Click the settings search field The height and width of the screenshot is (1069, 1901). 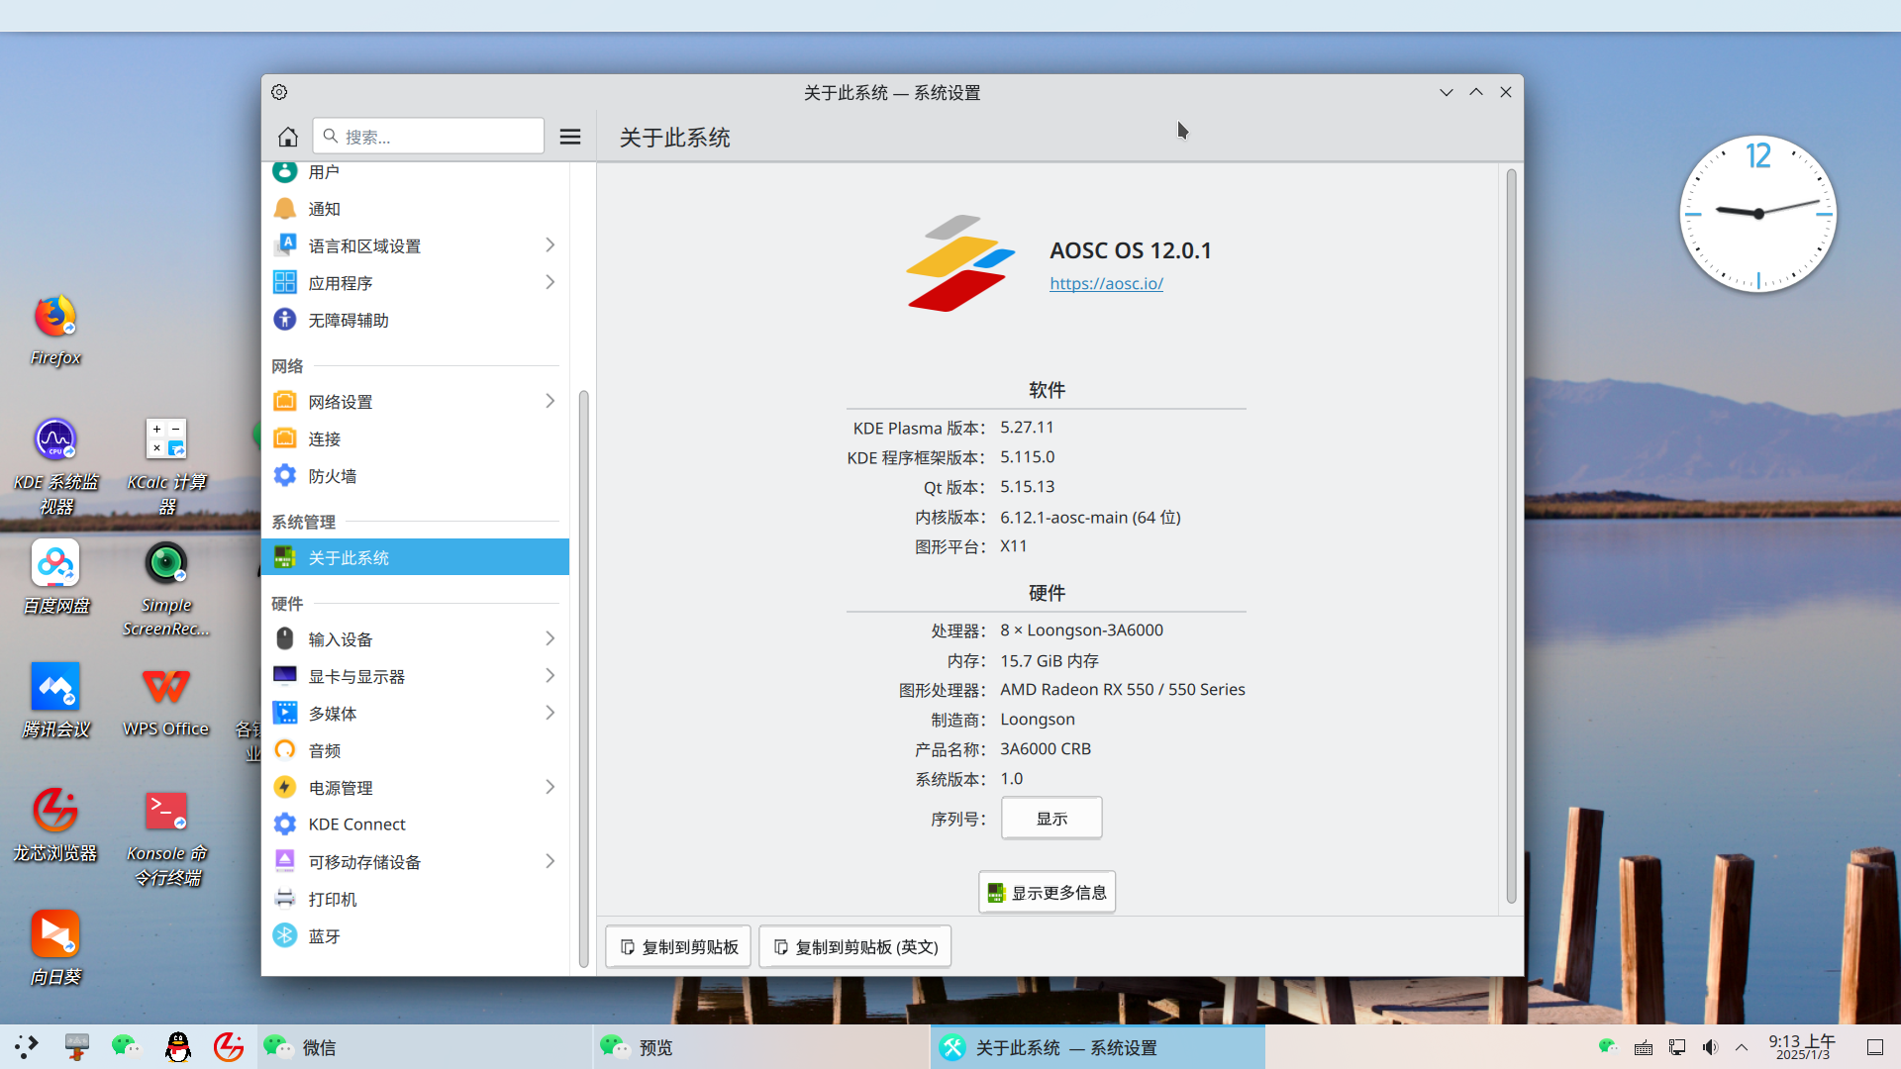(x=429, y=137)
